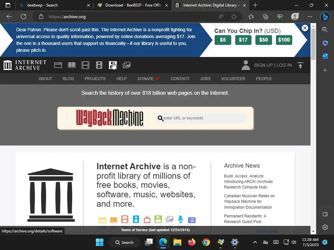Open a new browser tab
Image resolution: width=334 pixels, height=250 pixels.
[255, 5]
